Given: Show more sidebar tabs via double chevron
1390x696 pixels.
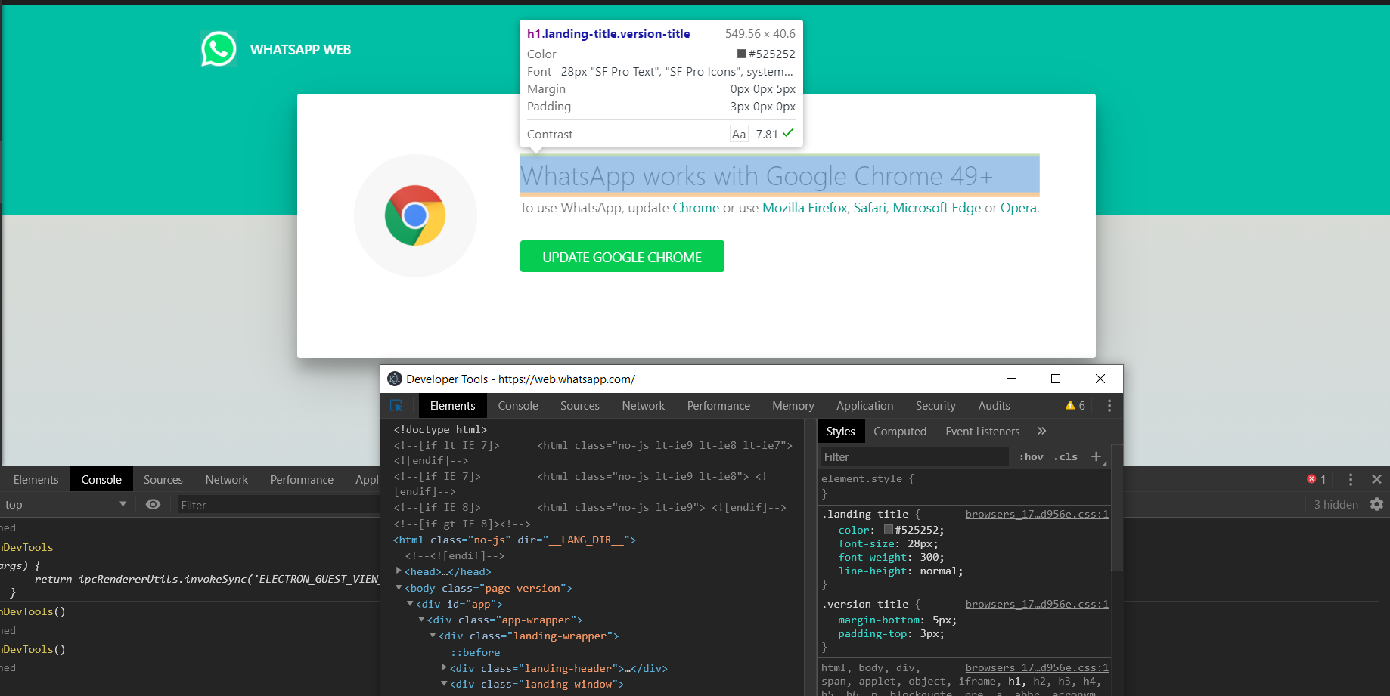Looking at the screenshot, I should pyautogui.click(x=1041, y=431).
